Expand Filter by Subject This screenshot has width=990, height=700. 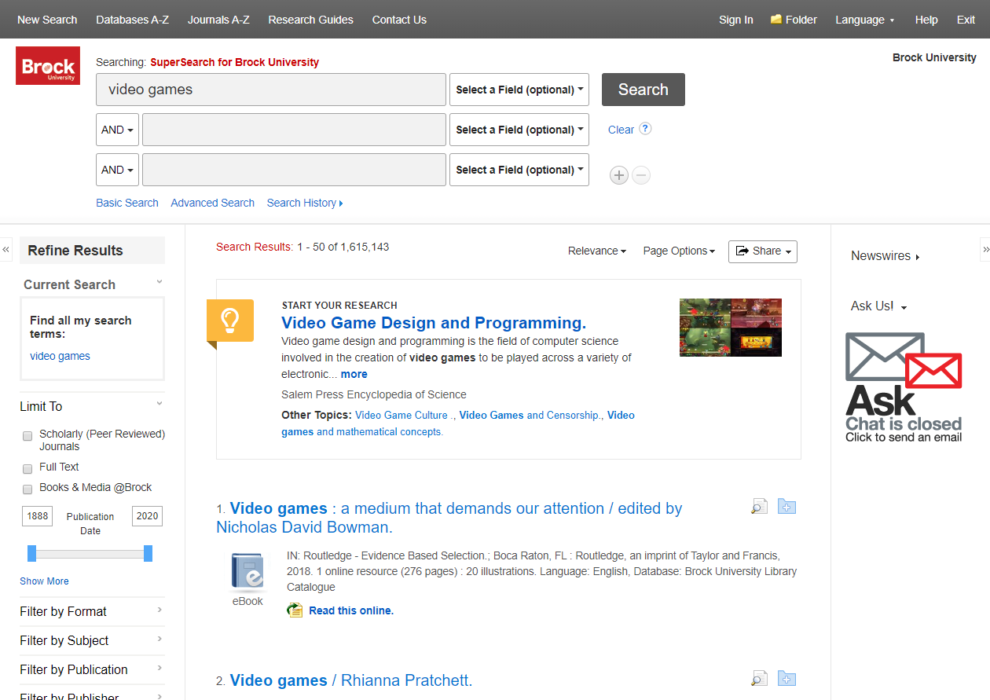click(92, 640)
